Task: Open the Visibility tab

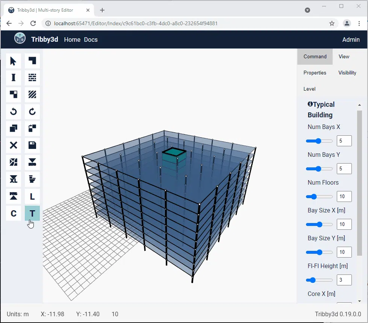Action: 347,73
